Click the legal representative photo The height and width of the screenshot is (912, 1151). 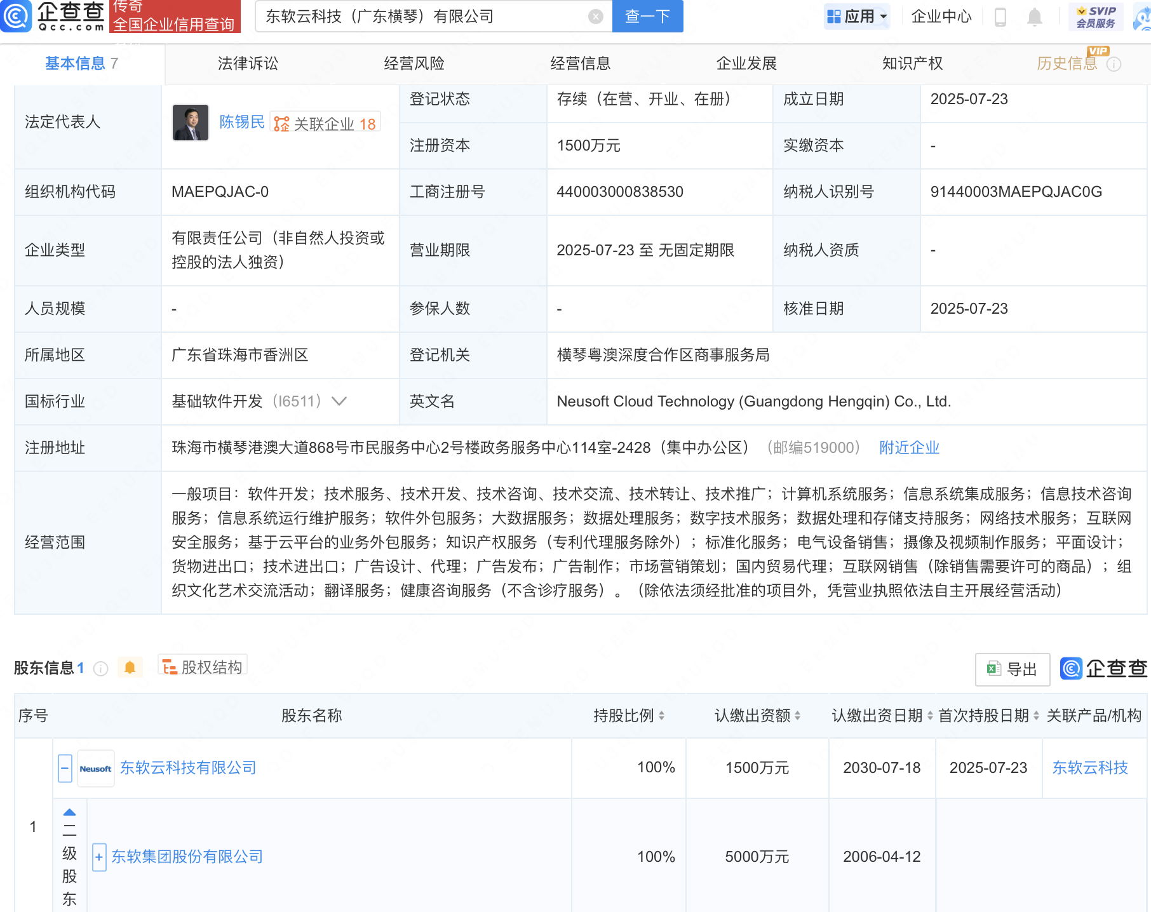pos(191,123)
